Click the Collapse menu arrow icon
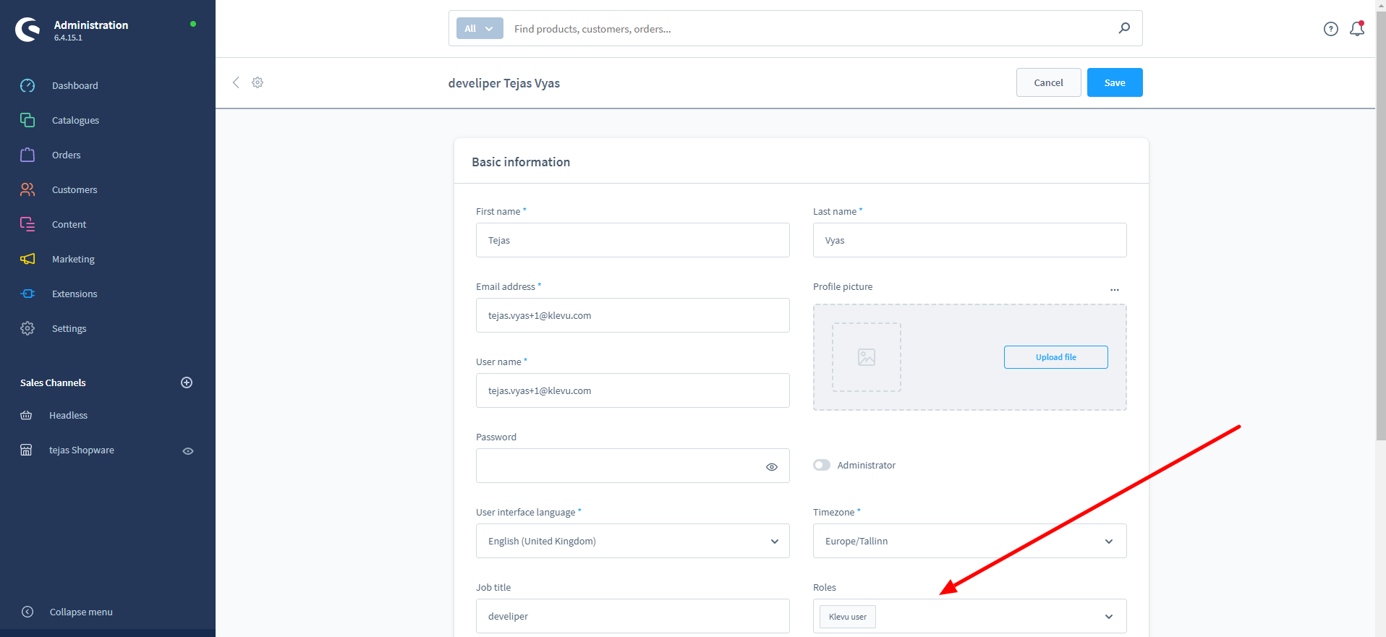The image size is (1386, 637). (27, 612)
